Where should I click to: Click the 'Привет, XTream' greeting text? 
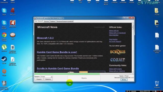124,76
